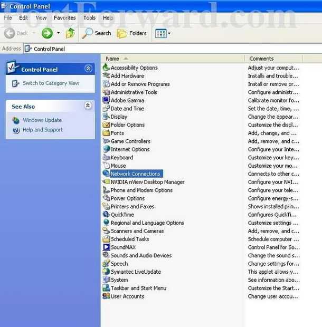Click the Address bar field
The image size is (322, 327).
(x=173, y=49)
